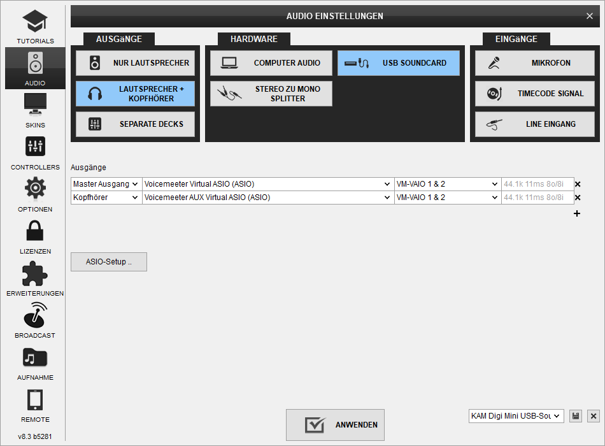Open the Lizenzen lock page
This screenshot has height=446, width=605.
35,236
